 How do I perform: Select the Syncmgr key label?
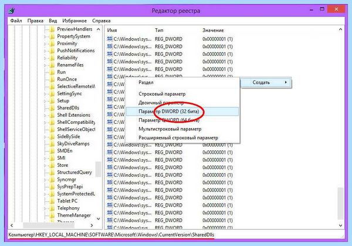(66, 180)
